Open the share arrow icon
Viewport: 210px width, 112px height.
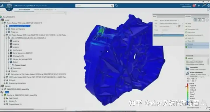[x=204, y=5]
